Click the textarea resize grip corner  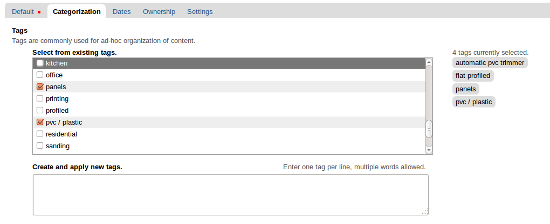(x=425, y=212)
